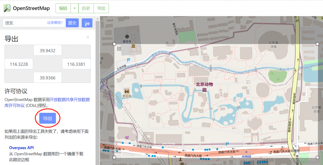The width and height of the screenshot is (323, 165).
Task: Click the 北京海洋馆 map label
Action: tap(273, 44)
